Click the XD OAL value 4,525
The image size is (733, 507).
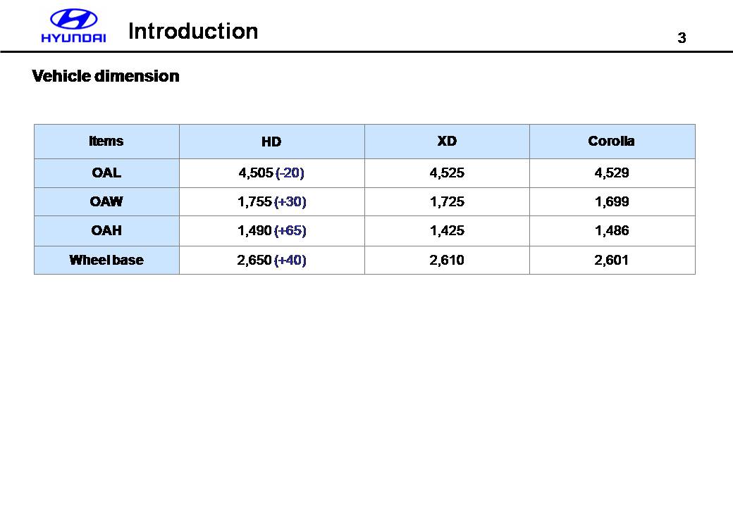tap(447, 173)
